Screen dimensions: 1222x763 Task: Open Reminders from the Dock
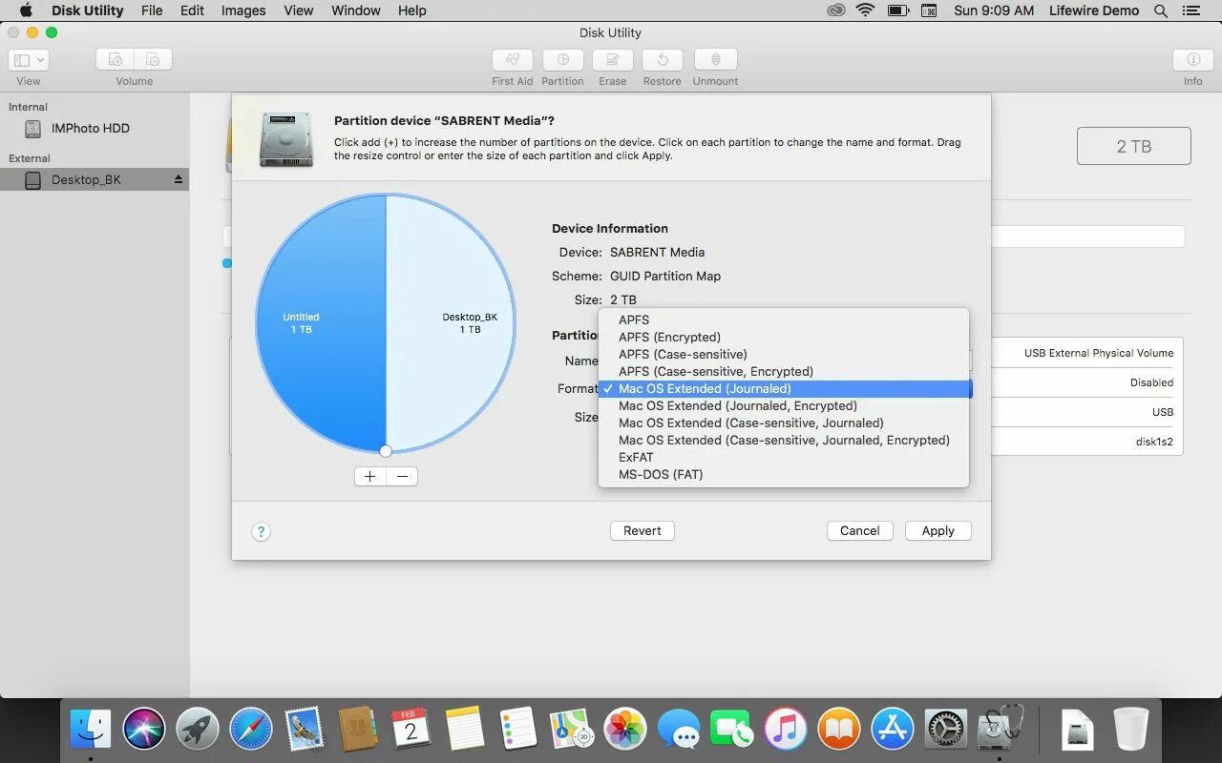(x=518, y=730)
